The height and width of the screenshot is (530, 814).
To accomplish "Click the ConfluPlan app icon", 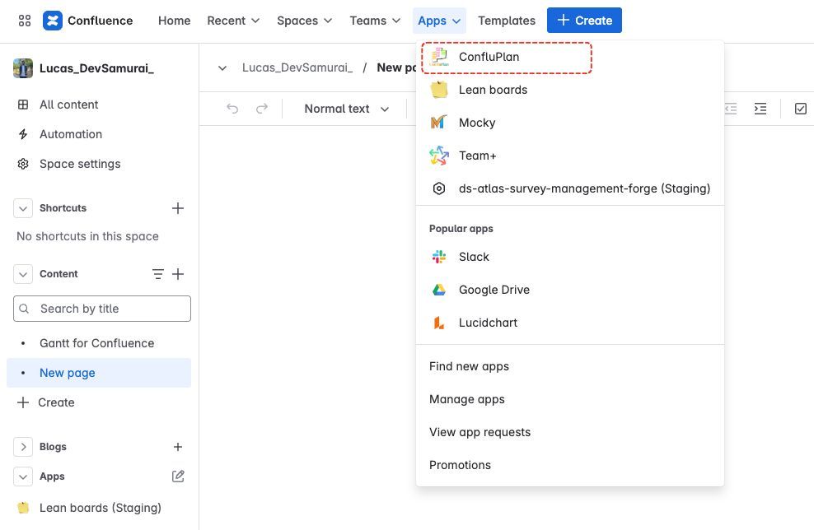I will (x=439, y=57).
